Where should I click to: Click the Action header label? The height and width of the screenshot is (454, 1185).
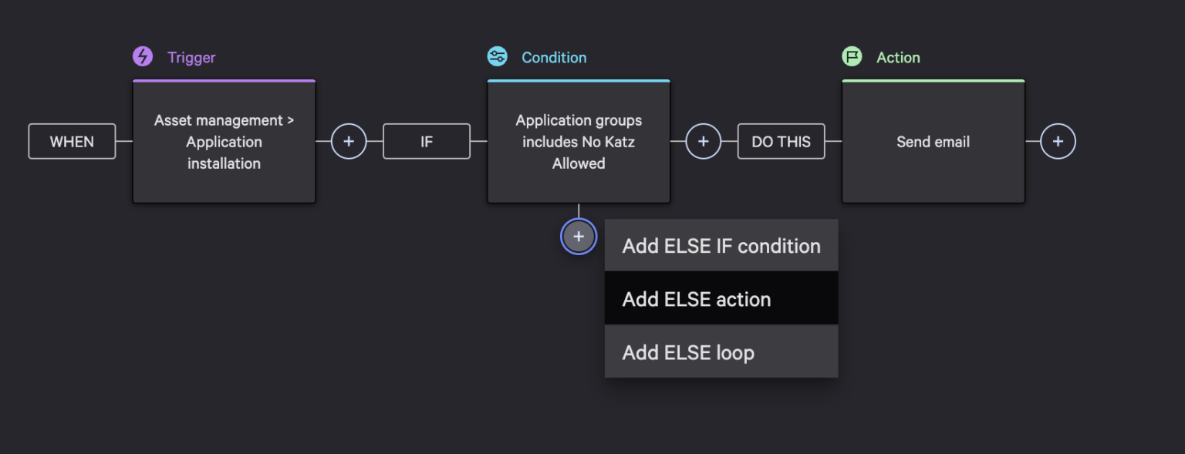click(897, 56)
